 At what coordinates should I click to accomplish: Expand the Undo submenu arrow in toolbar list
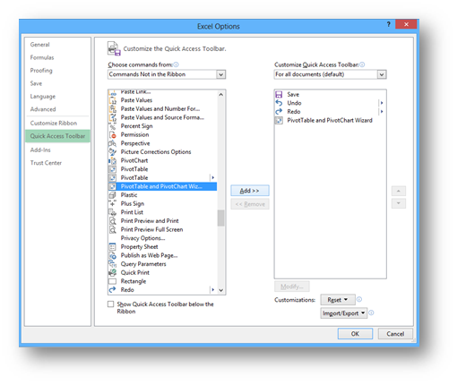click(x=382, y=103)
